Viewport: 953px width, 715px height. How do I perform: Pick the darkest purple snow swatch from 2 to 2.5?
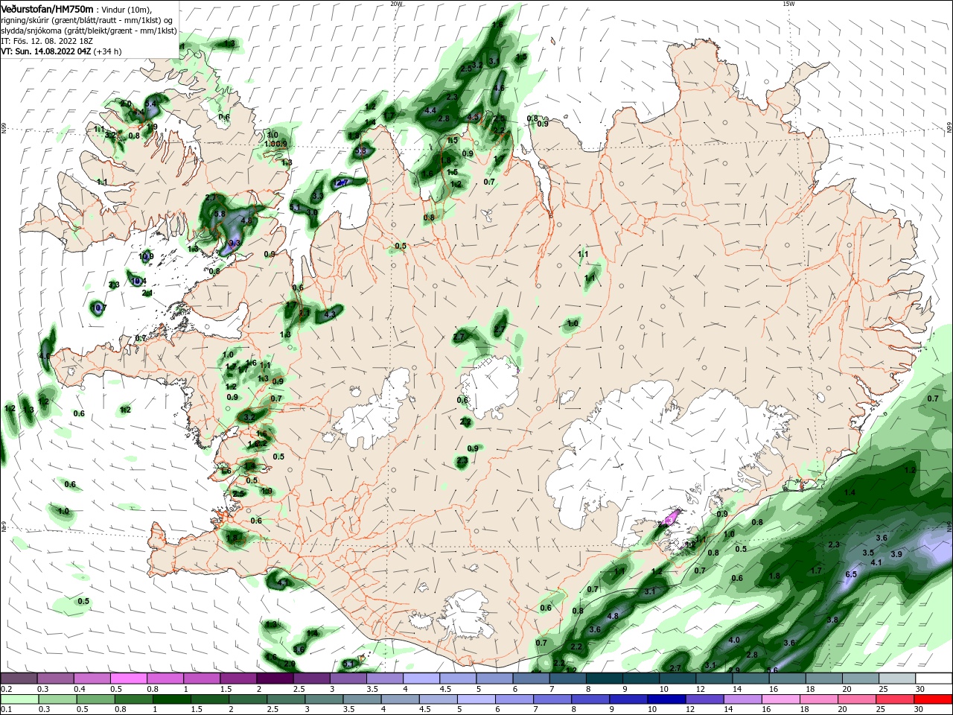pyautogui.click(x=275, y=679)
